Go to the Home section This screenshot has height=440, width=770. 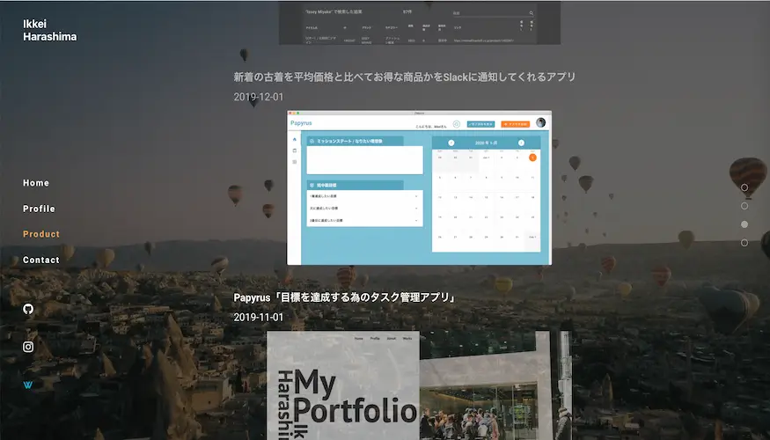(x=36, y=183)
